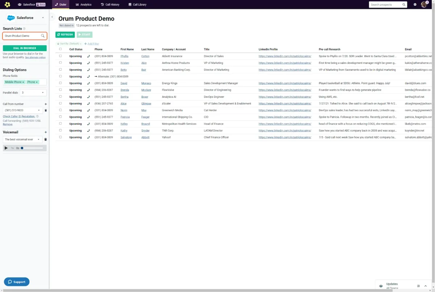Click phone icon in Norm May row
This screenshot has height=292, width=435.
click(88, 110)
